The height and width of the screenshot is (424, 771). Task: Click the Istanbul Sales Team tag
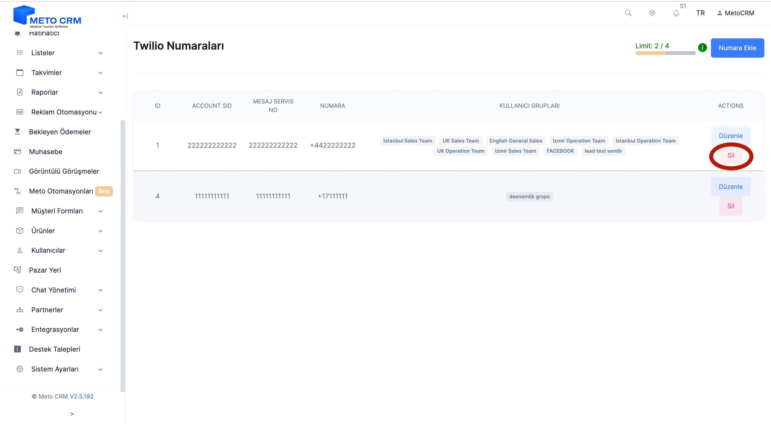[x=408, y=141]
